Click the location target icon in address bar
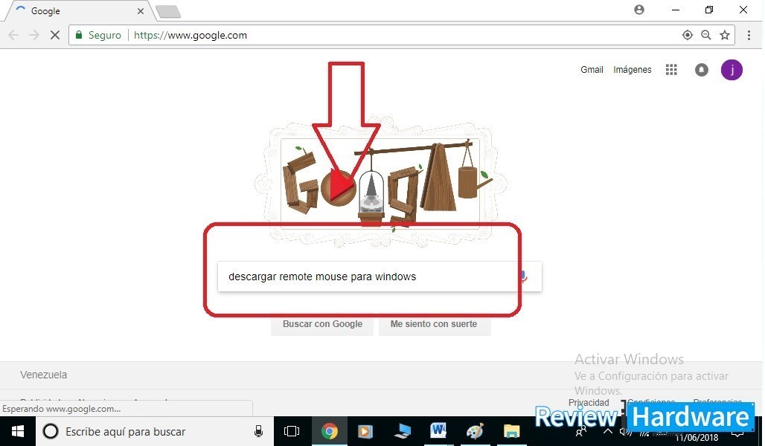This screenshot has width=765, height=446. point(688,35)
